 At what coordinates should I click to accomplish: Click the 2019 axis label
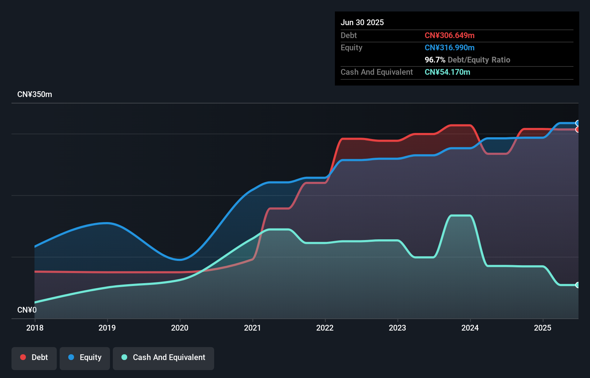(x=107, y=328)
